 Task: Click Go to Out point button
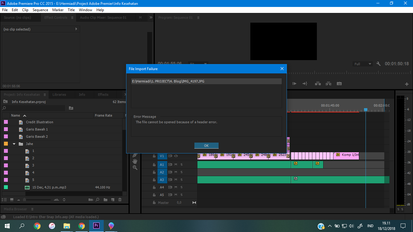tap(305, 84)
